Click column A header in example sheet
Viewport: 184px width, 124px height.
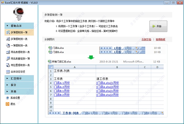point(75,67)
